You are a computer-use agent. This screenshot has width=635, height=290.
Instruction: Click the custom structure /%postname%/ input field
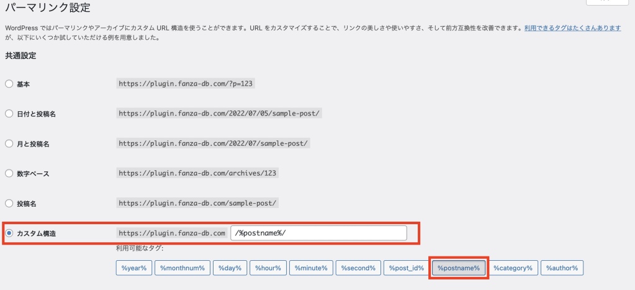pos(318,233)
